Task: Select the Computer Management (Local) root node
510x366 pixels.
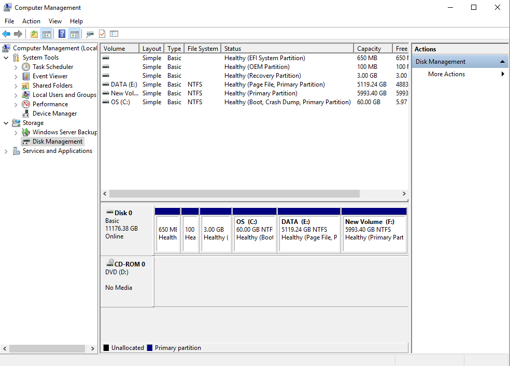Action: [x=54, y=48]
